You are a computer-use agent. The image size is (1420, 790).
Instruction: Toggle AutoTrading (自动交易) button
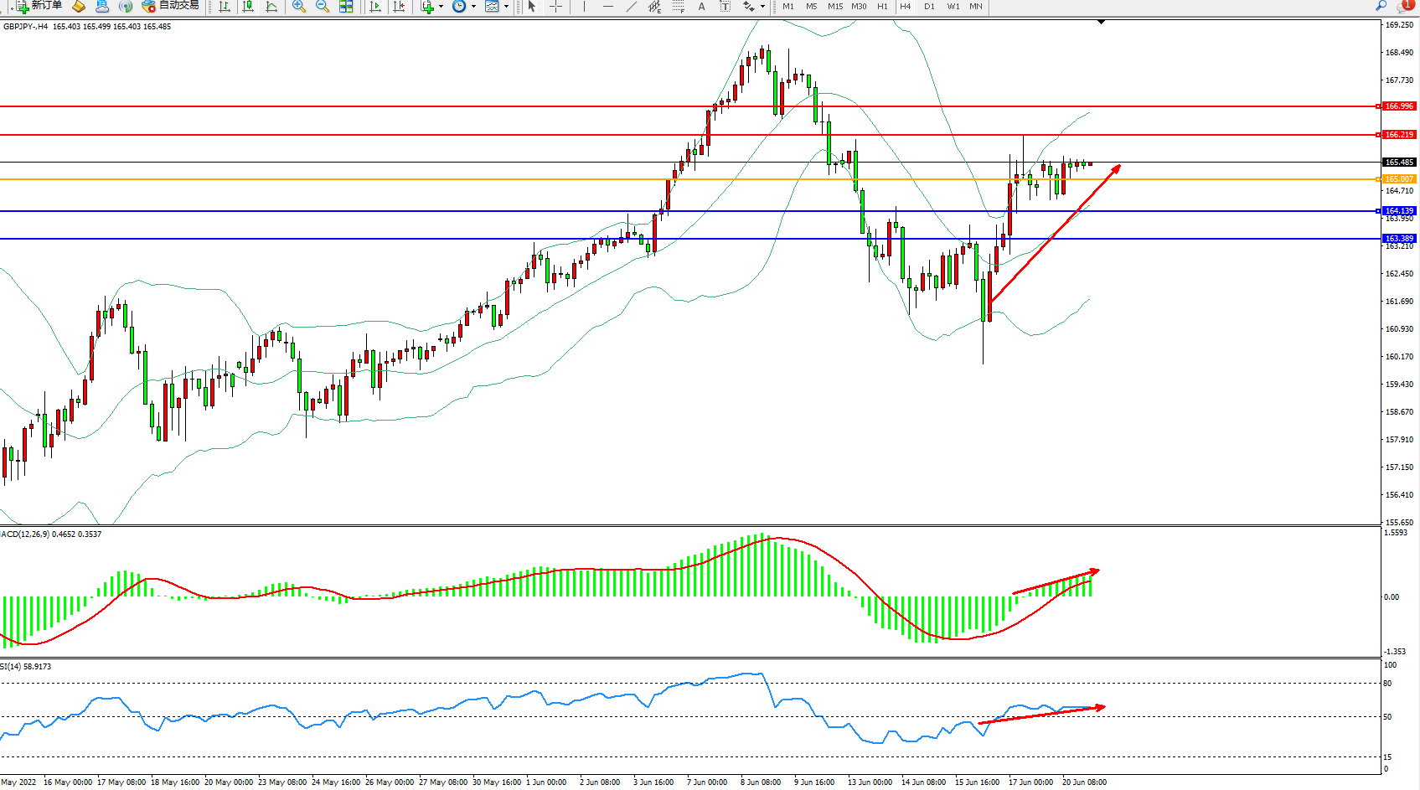[x=171, y=6]
